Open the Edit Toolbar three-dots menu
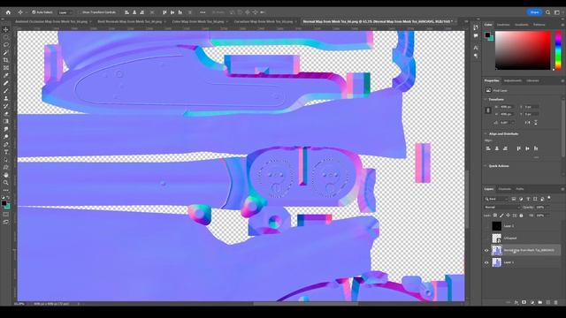This screenshot has height=318, width=566. click(6, 190)
